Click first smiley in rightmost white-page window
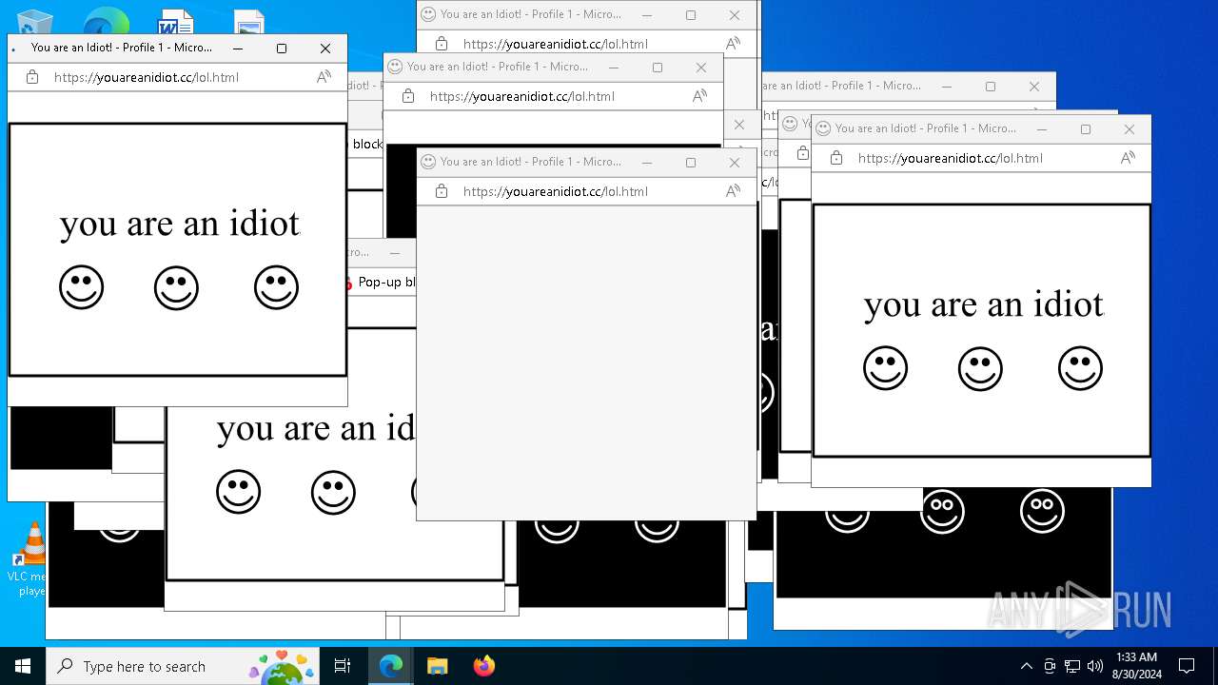Viewport: 1218px width, 685px height. coord(886,368)
